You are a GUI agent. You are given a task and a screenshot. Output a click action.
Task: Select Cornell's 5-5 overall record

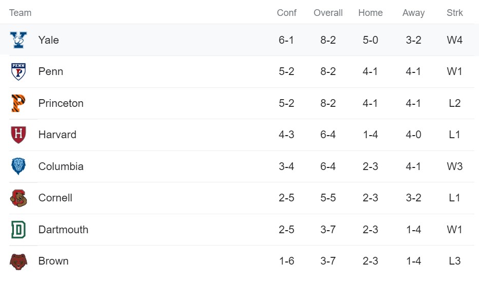(x=328, y=198)
